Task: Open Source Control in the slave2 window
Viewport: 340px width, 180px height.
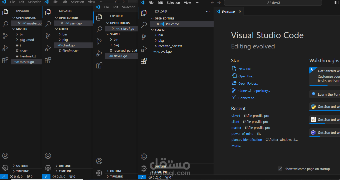Action: coord(144,37)
